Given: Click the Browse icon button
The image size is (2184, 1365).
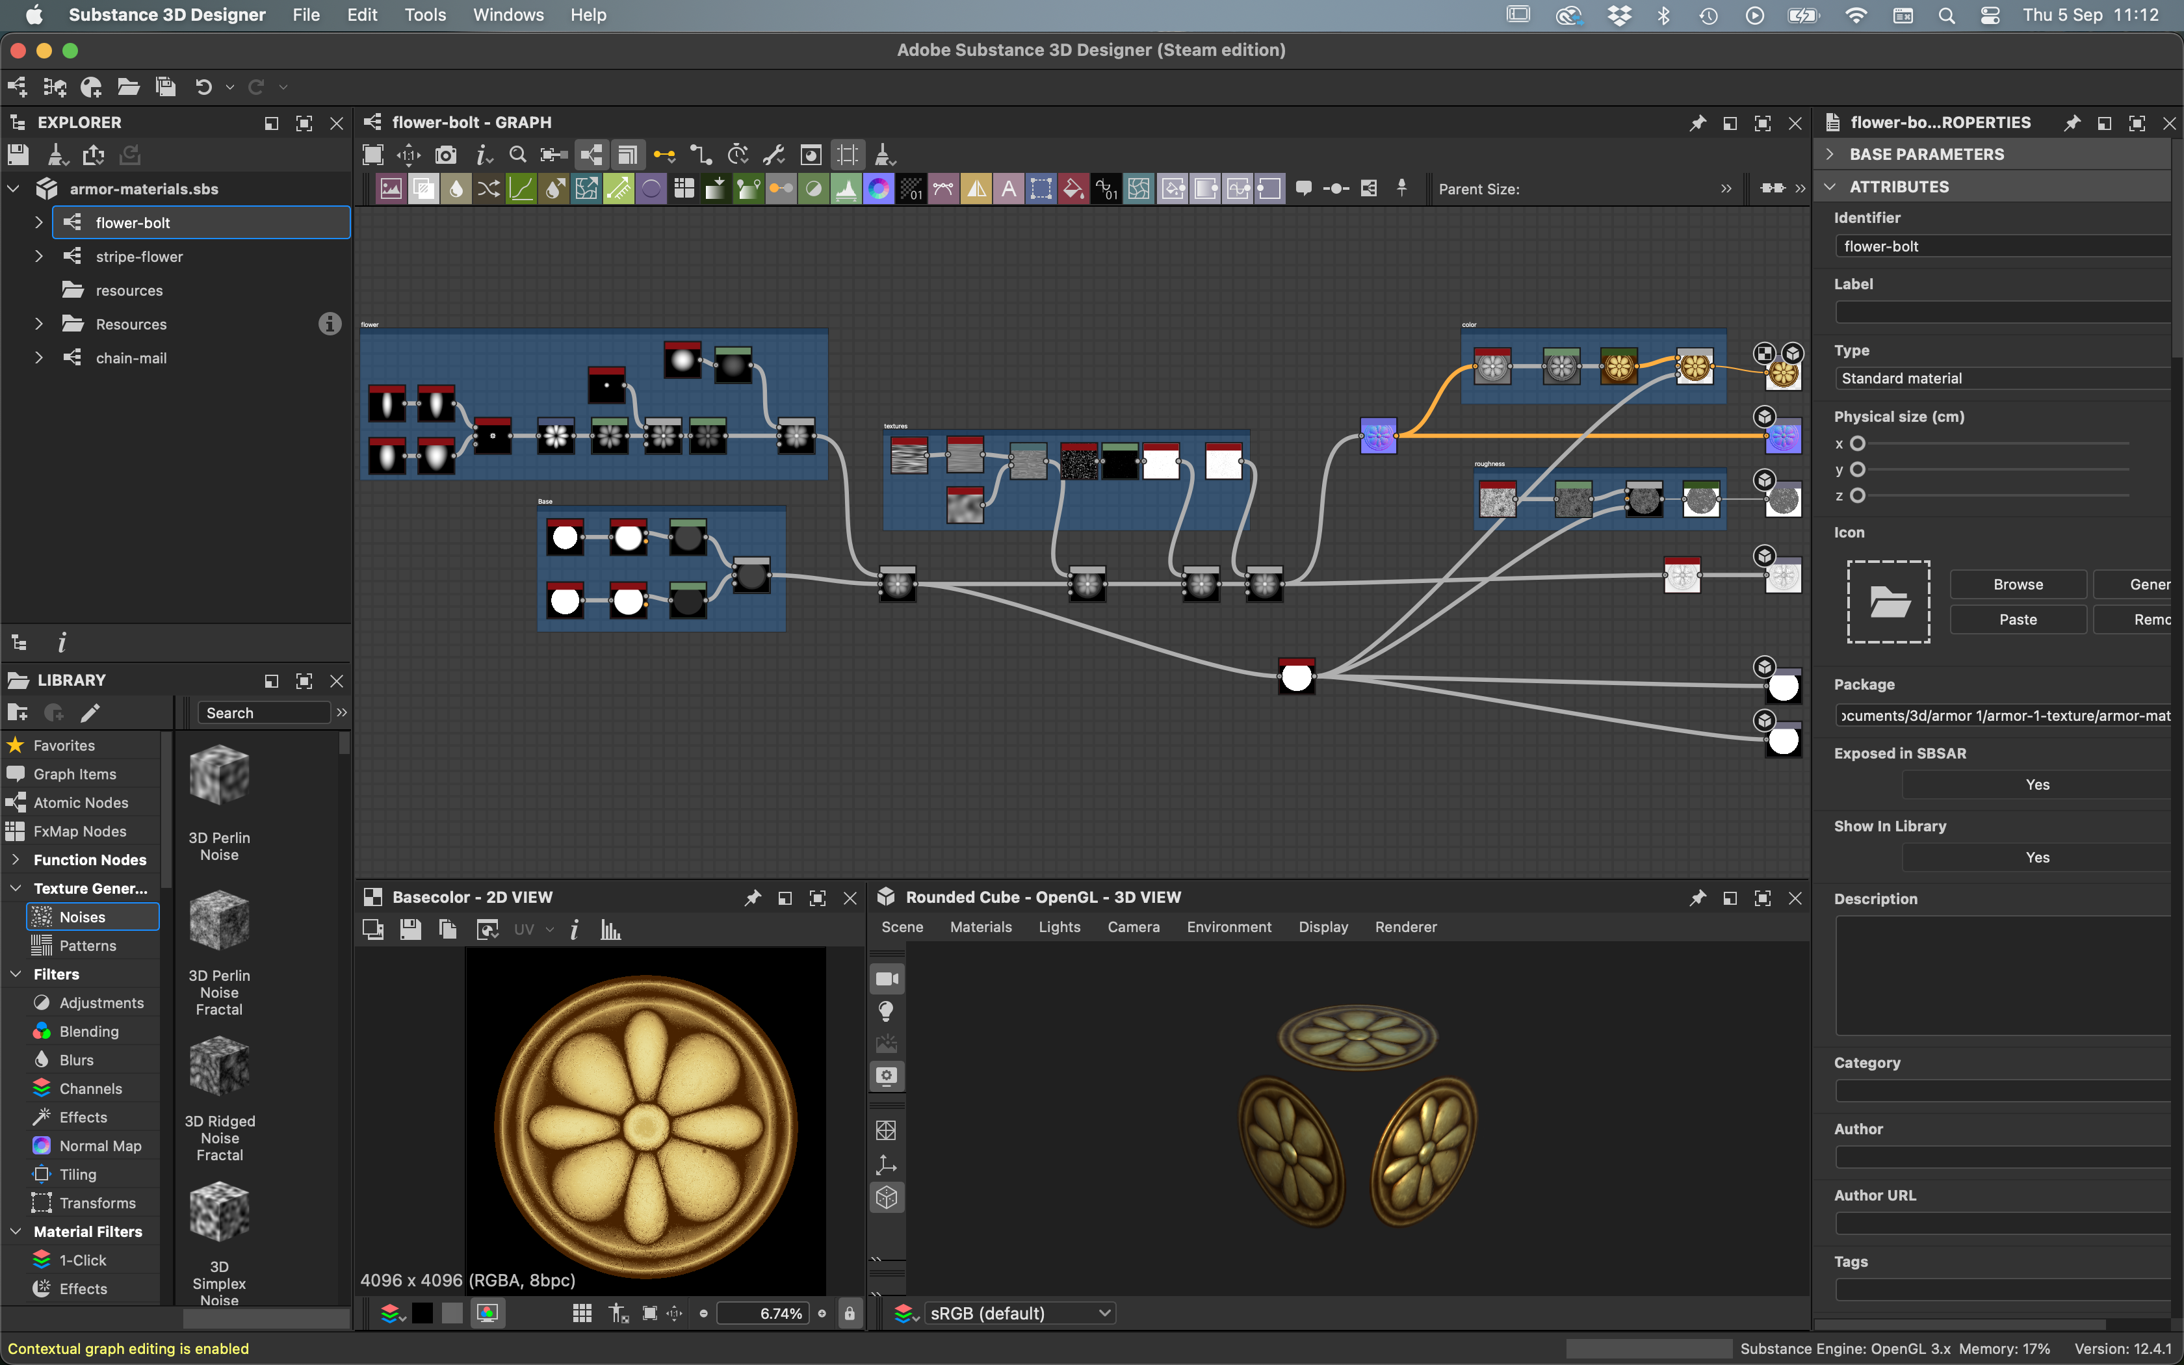Looking at the screenshot, I should tap(2018, 584).
